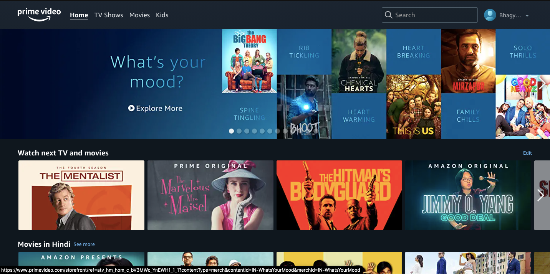Image resolution: width=550 pixels, height=274 pixels.
Task: Open The Mentalist thumbnail
Action: click(81, 195)
